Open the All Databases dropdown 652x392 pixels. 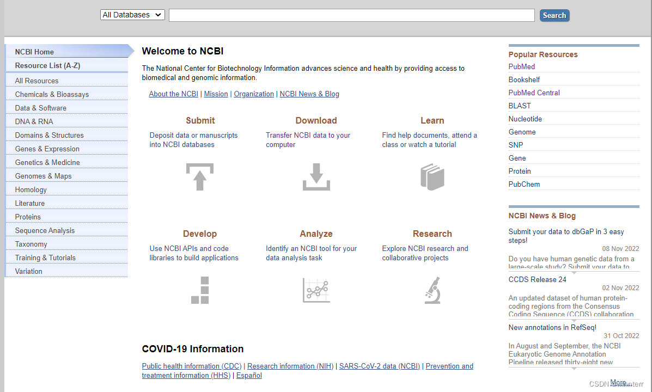click(132, 15)
